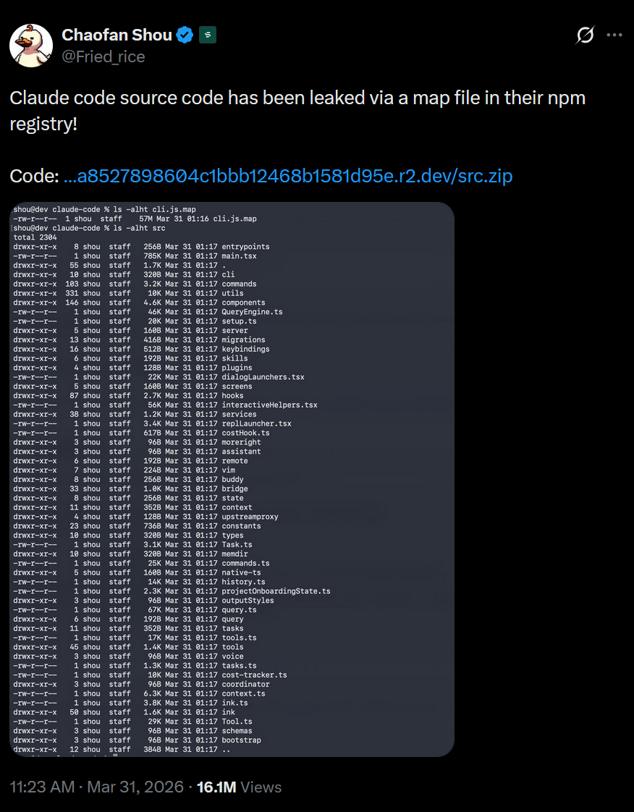The image size is (634, 812).
Task: Click interactiveHelpers.tsx in the listing
Action: coord(269,405)
